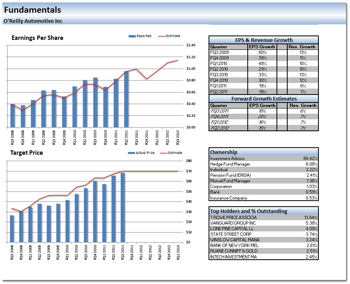Click the O'Reilly Automotive Inc company name
This screenshot has height=284, width=350.
pos(33,21)
